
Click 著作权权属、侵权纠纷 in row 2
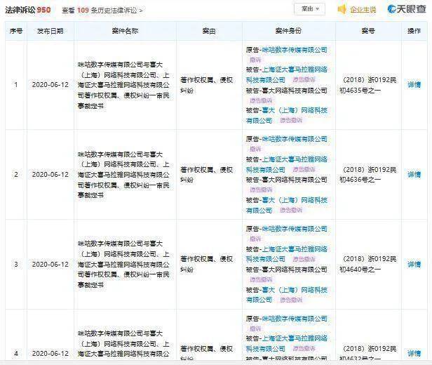[x=207, y=175]
